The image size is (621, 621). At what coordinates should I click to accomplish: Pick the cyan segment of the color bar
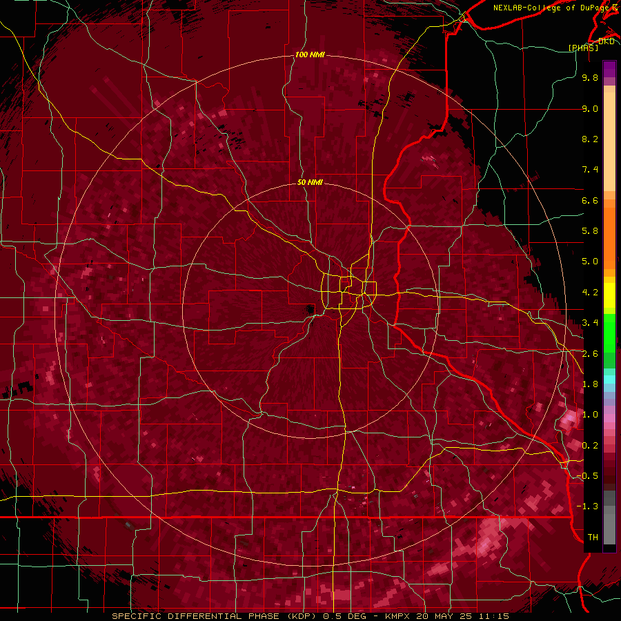609,379
